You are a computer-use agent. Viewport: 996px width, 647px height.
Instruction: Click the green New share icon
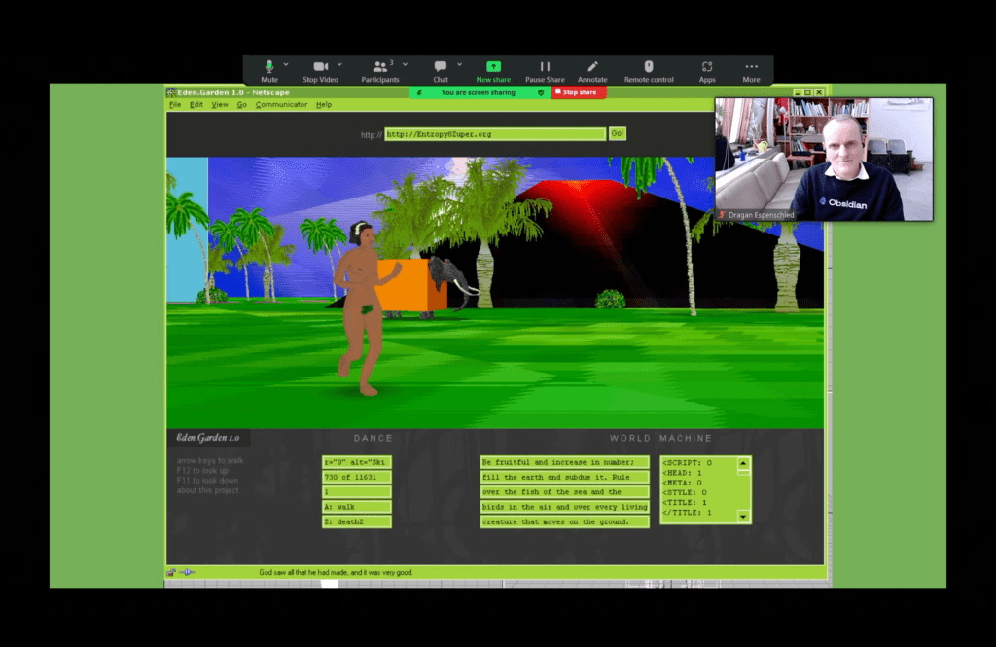493,67
